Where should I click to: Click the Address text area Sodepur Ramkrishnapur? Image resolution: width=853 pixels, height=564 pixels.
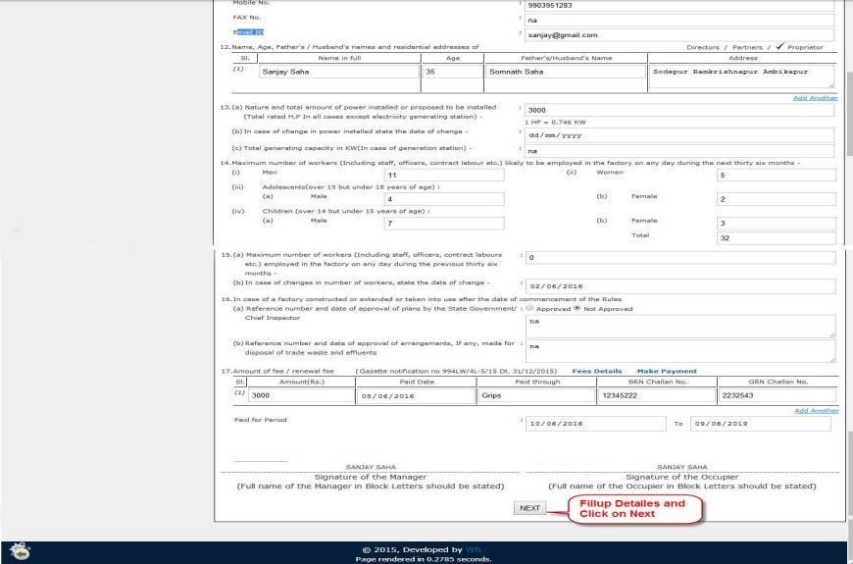pyautogui.click(x=741, y=77)
